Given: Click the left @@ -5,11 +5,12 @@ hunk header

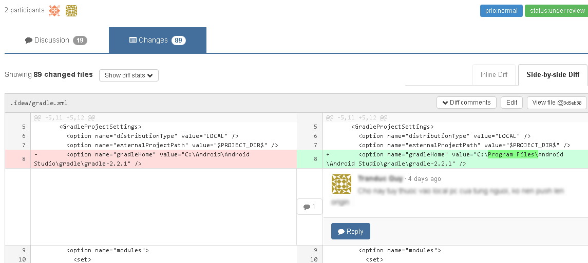Looking at the screenshot, I should click(65, 117).
